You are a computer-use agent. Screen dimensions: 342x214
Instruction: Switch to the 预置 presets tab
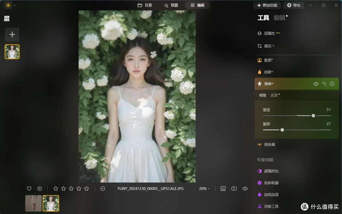[x=171, y=5]
